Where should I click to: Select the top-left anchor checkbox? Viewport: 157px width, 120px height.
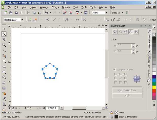[116, 74]
